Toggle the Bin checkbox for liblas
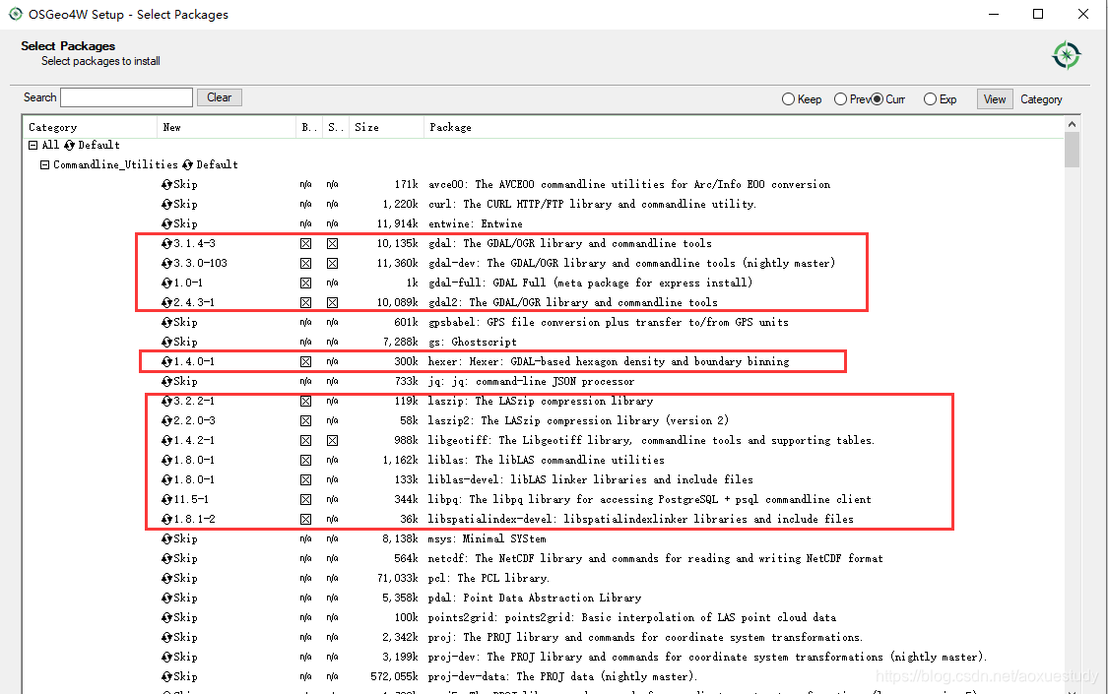Viewport: 1108px width, 694px height. point(306,460)
